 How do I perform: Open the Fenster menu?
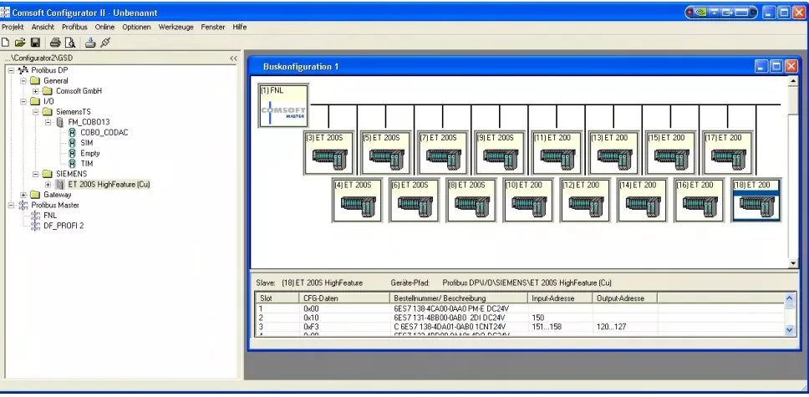[x=213, y=27]
